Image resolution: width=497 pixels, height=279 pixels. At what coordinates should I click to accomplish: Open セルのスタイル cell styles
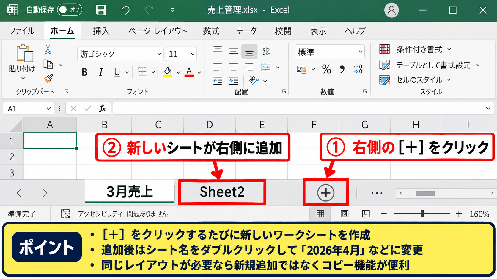pos(415,80)
